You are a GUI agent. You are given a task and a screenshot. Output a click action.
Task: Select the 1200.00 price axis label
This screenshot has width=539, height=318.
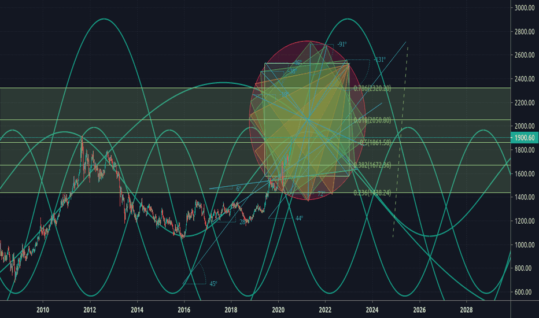525,221
